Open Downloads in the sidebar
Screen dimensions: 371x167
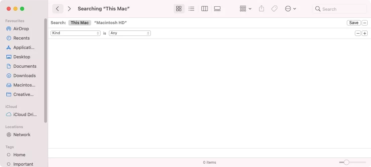coord(24,75)
